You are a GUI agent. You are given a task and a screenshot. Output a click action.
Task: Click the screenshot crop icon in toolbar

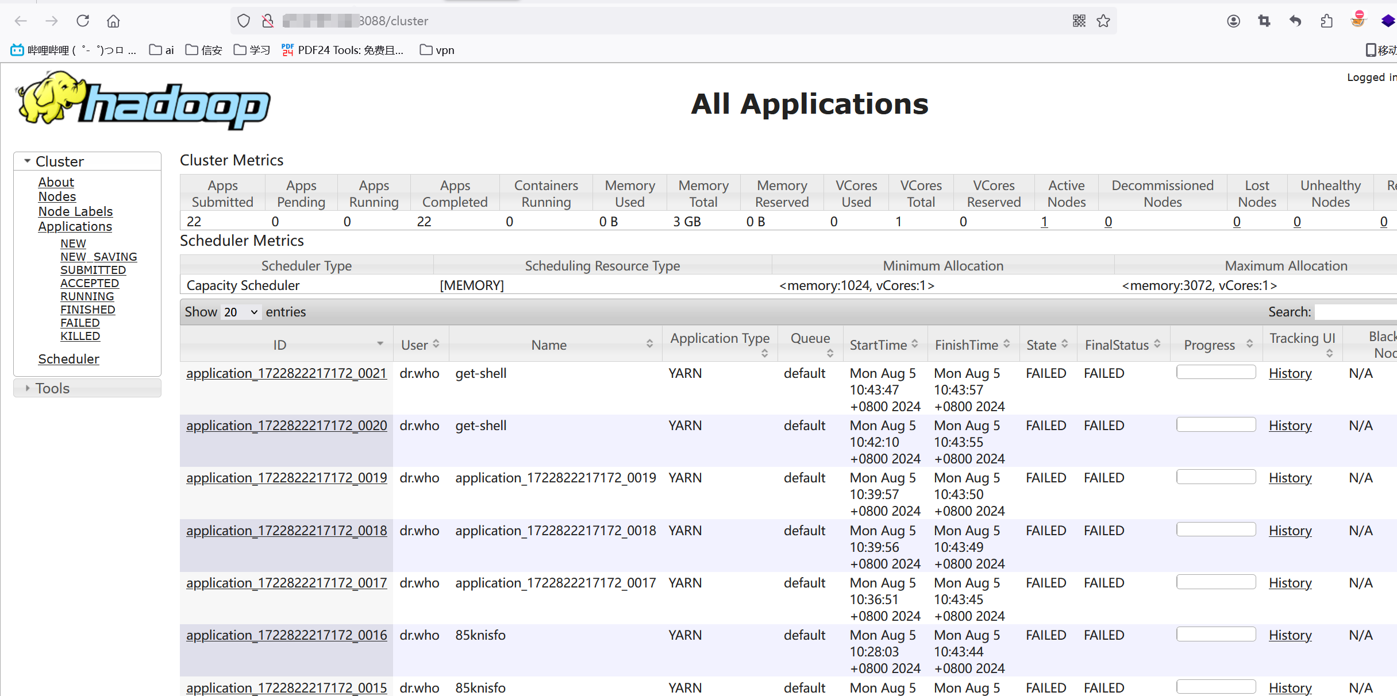1264,21
